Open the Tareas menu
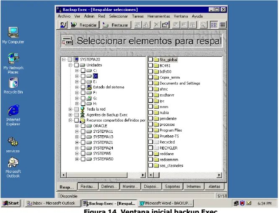 (x=137, y=16)
